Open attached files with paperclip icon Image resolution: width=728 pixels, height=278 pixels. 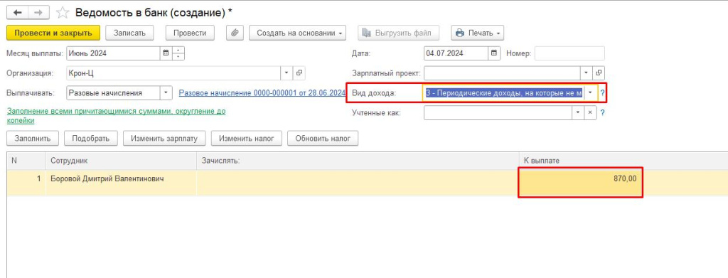pos(235,33)
